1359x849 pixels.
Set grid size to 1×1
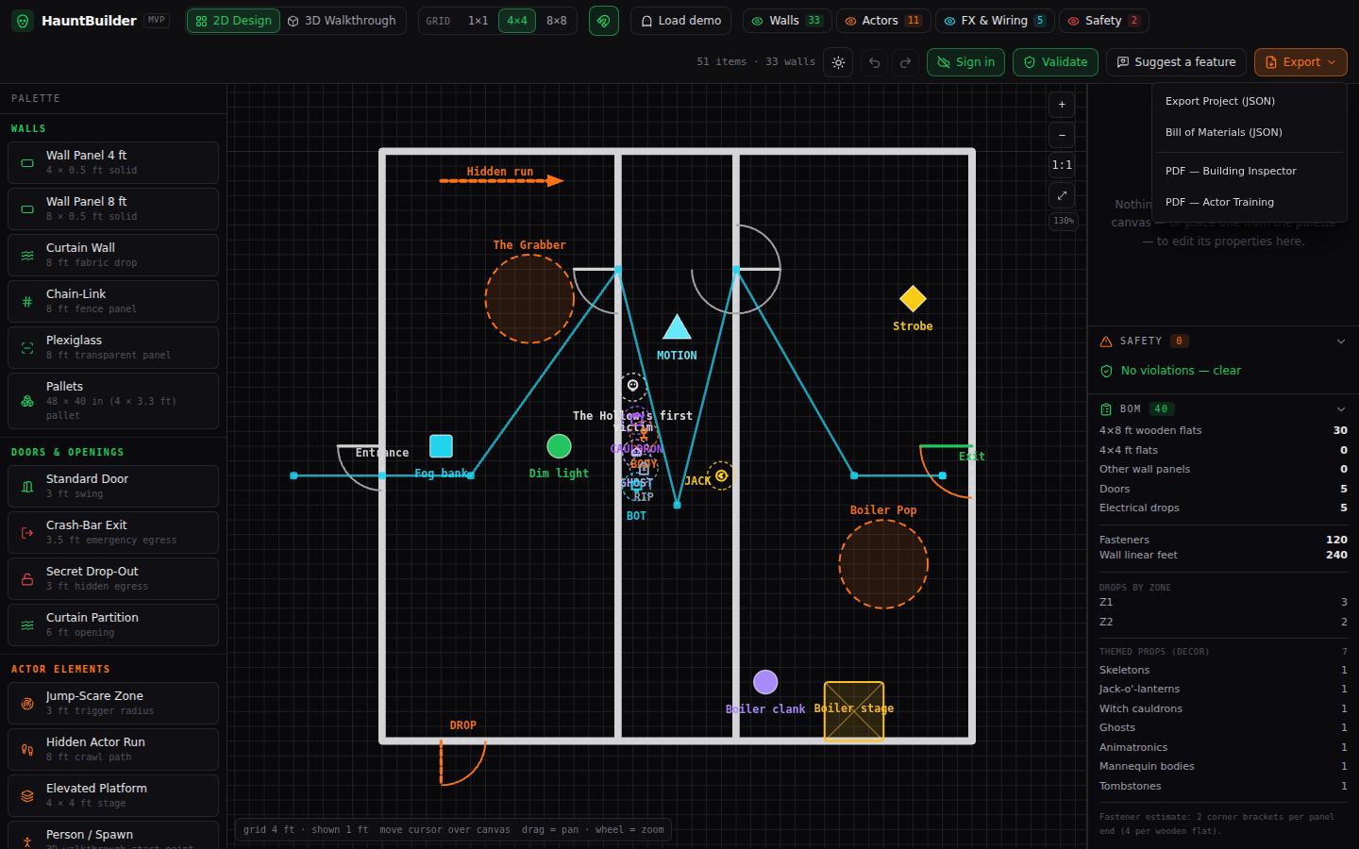(478, 21)
